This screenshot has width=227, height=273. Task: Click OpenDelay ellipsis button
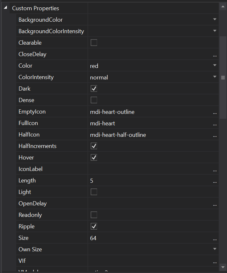[215, 204]
